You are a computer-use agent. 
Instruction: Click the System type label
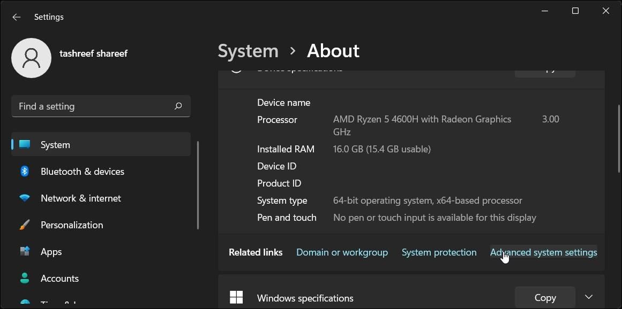(x=282, y=200)
